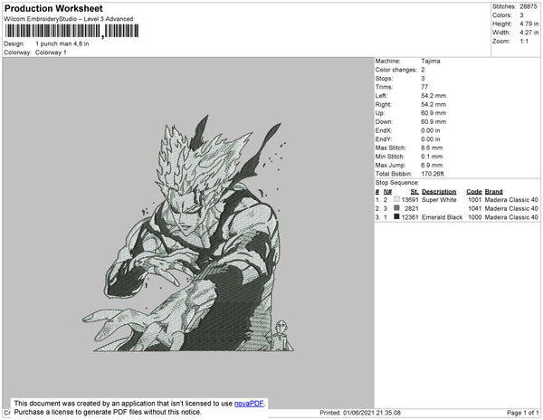Click the Stitches value 28875
The height and width of the screenshot is (420, 543).
coord(529,6)
